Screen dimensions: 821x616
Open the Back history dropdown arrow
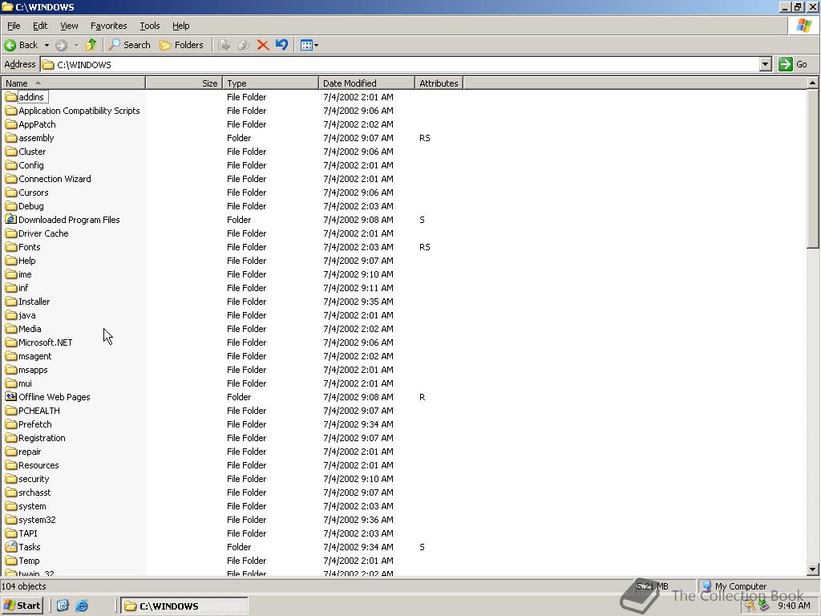coord(47,45)
